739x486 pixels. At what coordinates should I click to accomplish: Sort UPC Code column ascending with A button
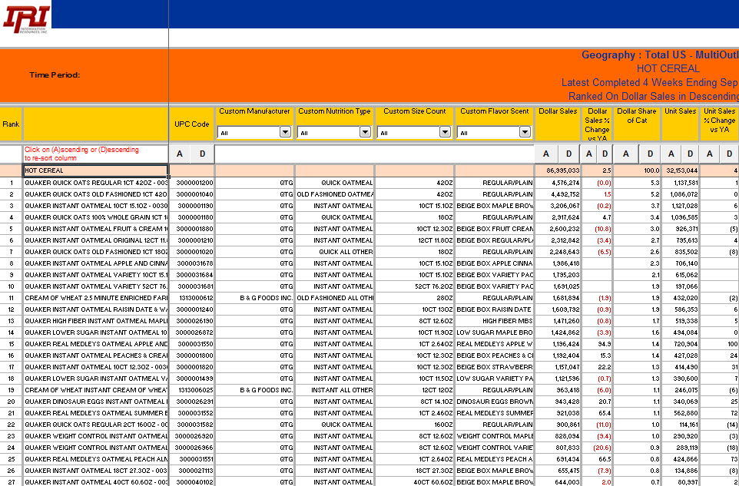180,154
